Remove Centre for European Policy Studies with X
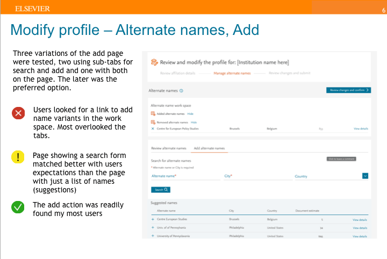Image resolution: width=387 pixels, height=259 pixels. pos(153,129)
